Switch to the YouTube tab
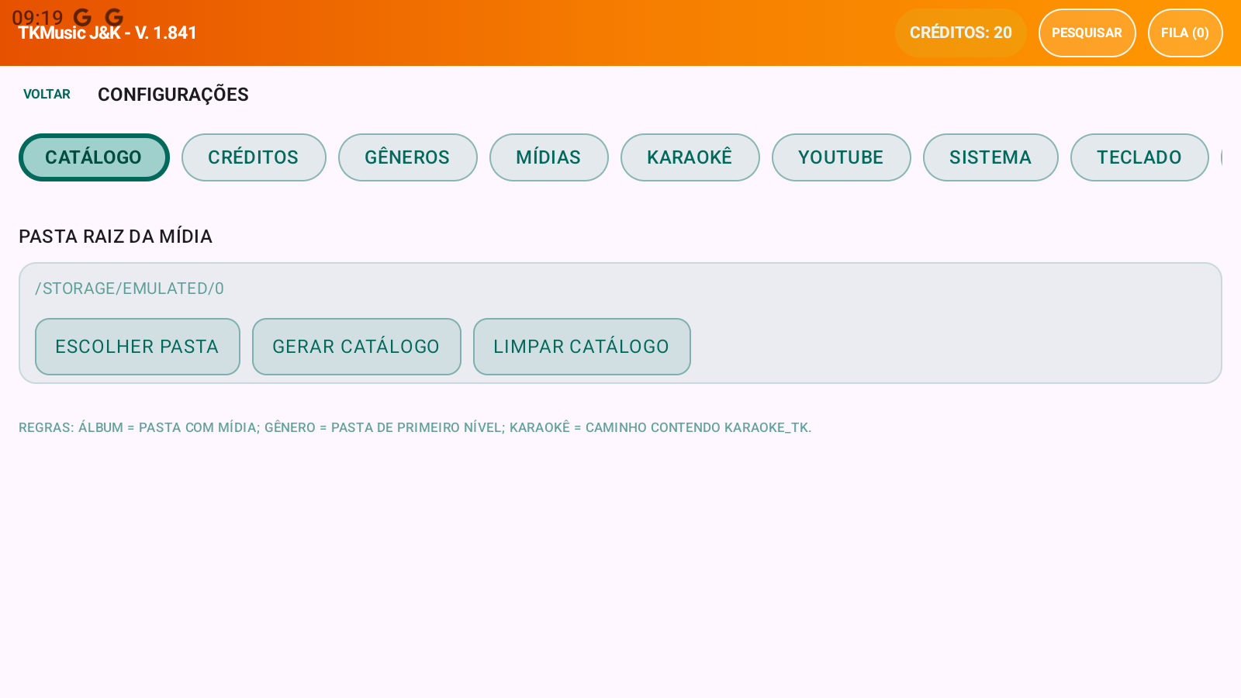Viewport: 1241px width, 698px height. tap(841, 157)
